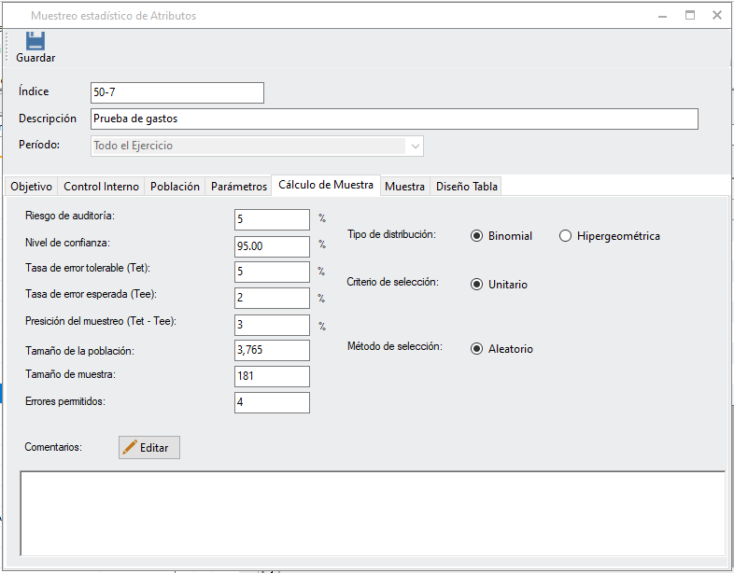The height and width of the screenshot is (573, 734).
Task: Click the Editar comments button
Action: [149, 447]
